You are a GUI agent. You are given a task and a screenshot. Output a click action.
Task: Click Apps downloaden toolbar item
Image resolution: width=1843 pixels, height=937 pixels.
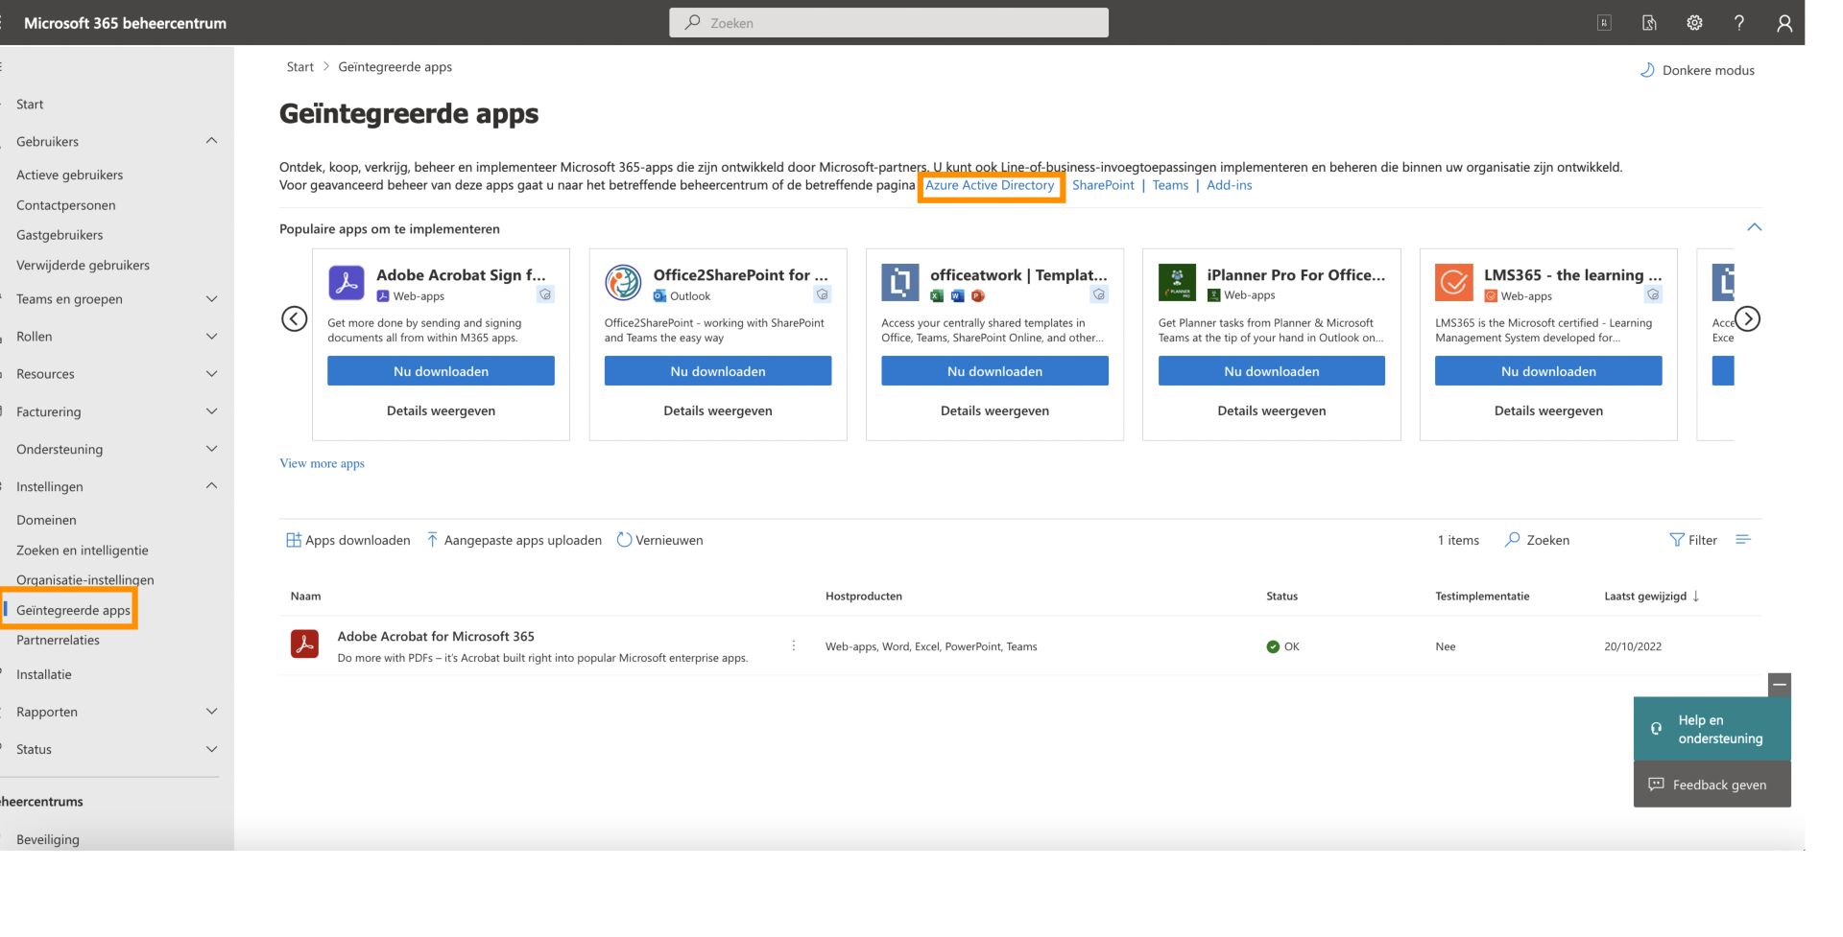click(x=348, y=540)
